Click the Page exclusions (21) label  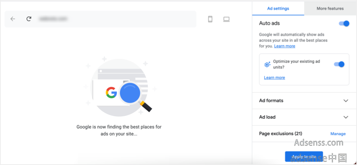(x=281, y=134)
